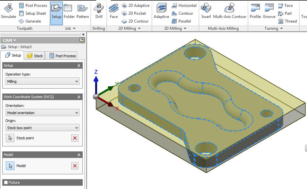Image resolution: width=307 pixels, height=189 pixels.
Task: Collapse the Setup section
Action: tap(79, 65)
